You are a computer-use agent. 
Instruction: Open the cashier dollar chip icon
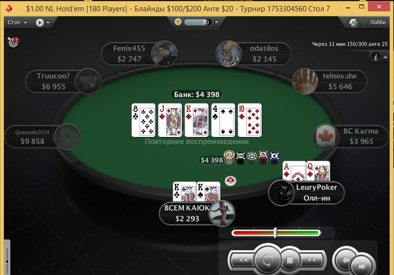tap(353, 23)
